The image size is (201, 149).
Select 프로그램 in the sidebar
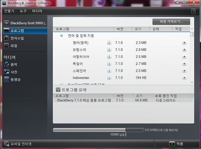coord(25,31)
